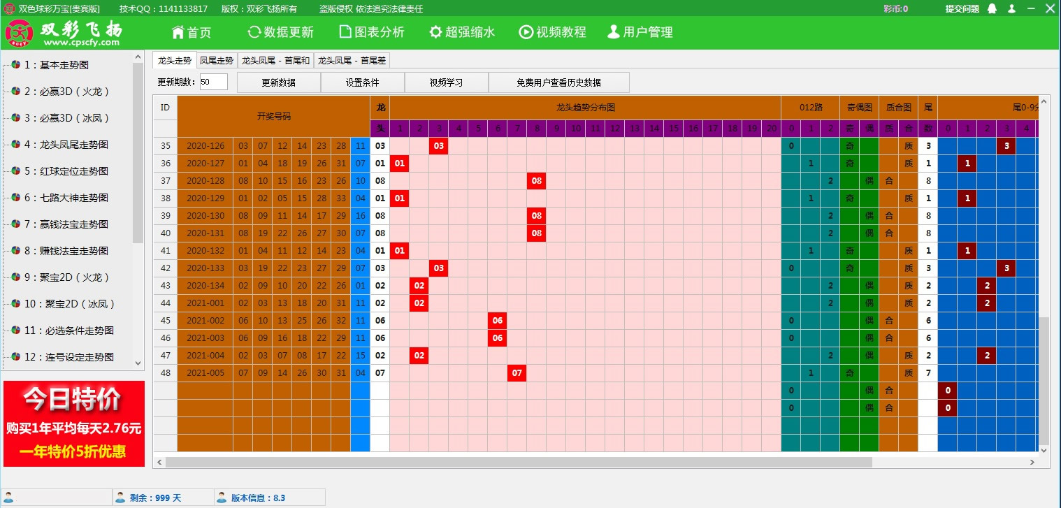This screenshot has height=508, width=1061.
Task: Click the 超强缩水 gear icon
Action: 435,31
